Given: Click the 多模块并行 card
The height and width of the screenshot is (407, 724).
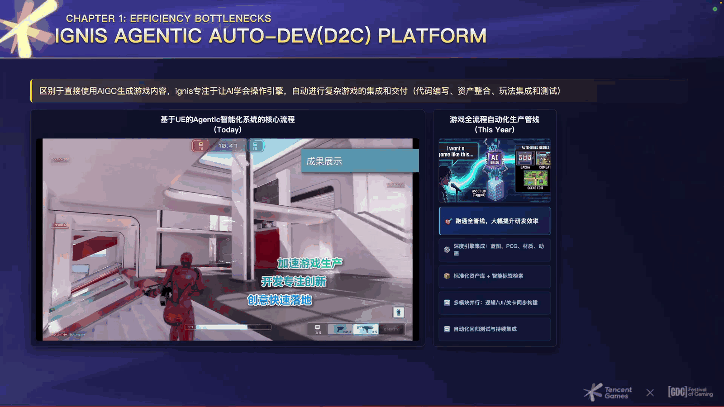Looking at the screenshot, I should [x=495, y=303].
